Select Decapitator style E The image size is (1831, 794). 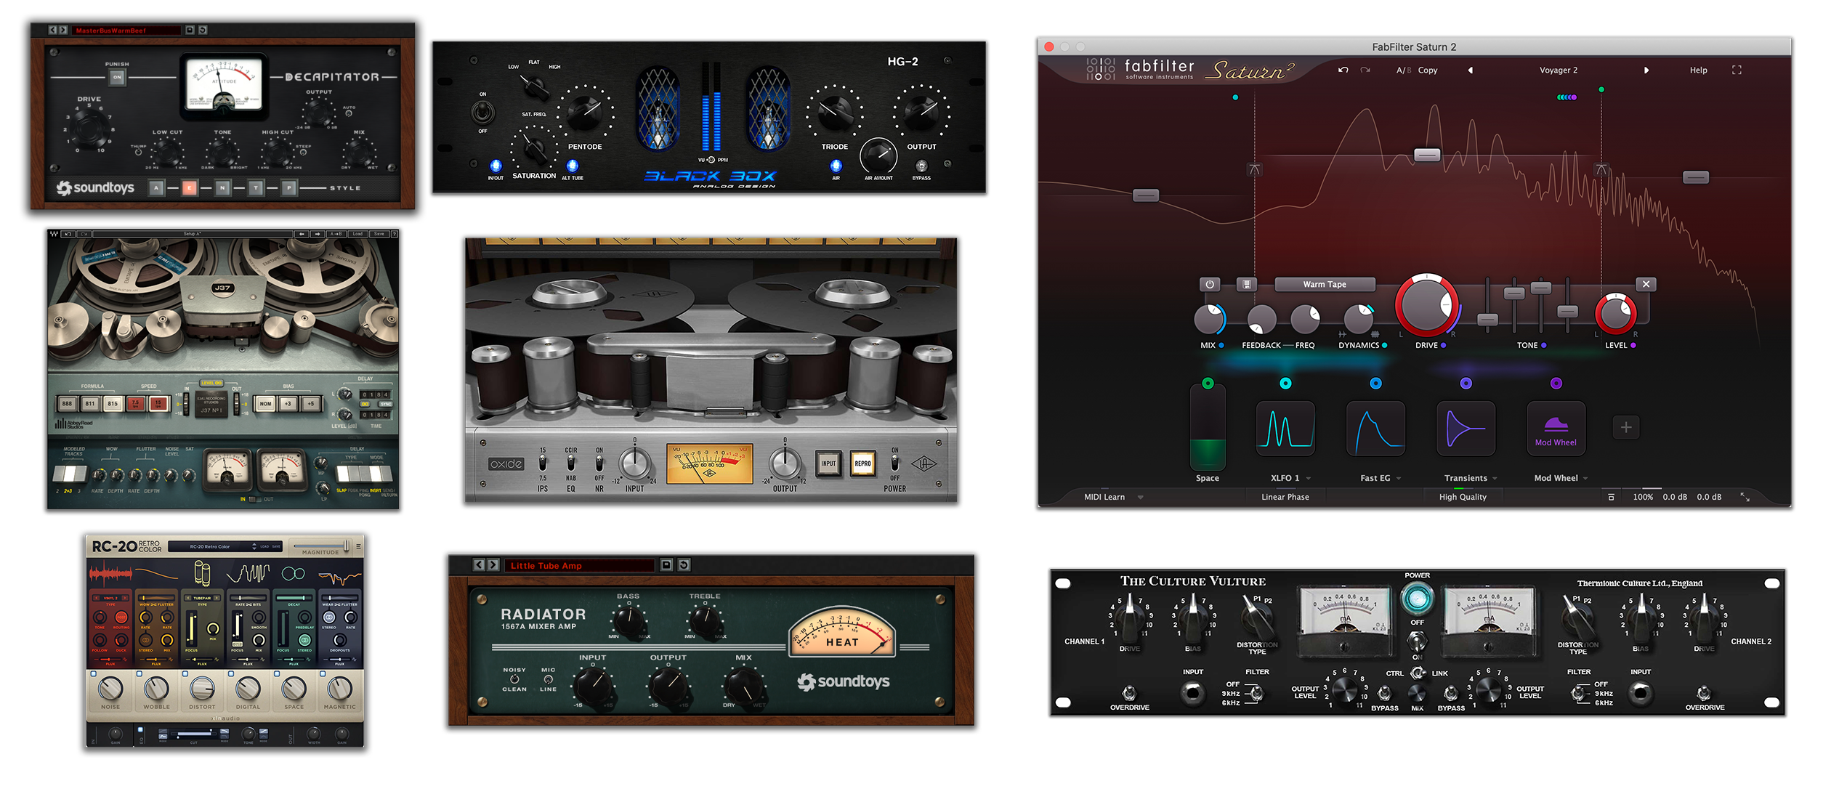click(189, 188)
